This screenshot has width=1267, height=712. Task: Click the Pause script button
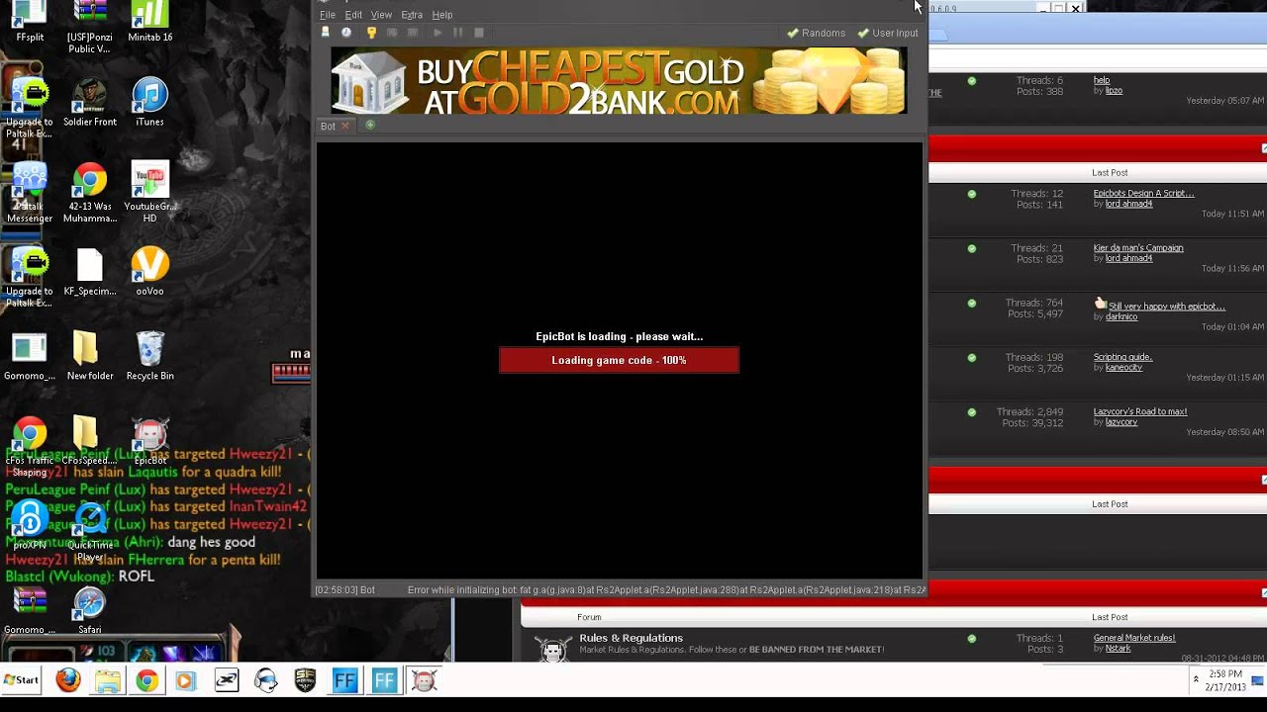pyautogui.click(x=457, y=33)
